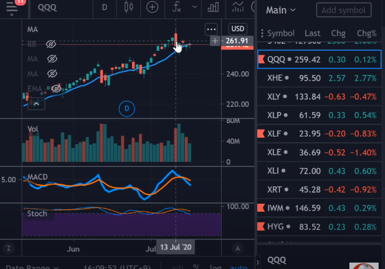Open the QQQ symbol search field
Screen dimensions: 385x269
(47, 8)
